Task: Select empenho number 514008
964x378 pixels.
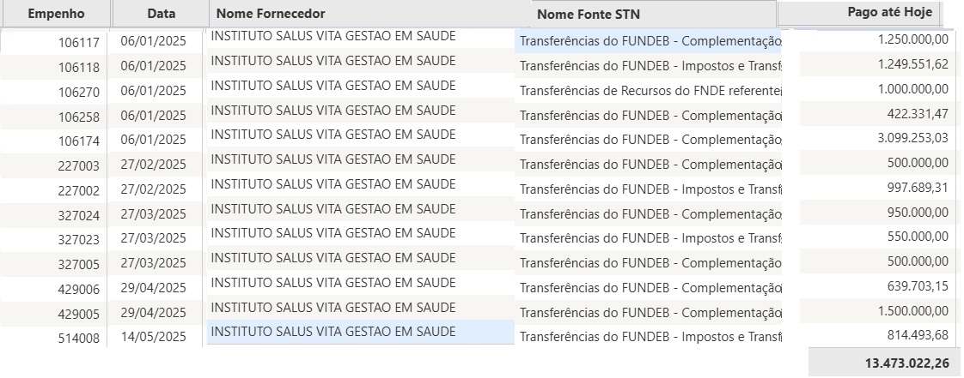Action: click(79, 338)
